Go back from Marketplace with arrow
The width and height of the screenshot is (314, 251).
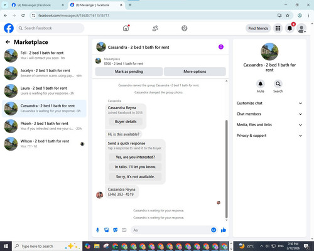click(x=8, y=42)
